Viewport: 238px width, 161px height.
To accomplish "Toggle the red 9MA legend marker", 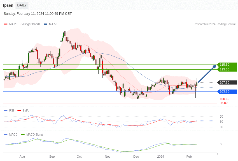I will [19, 110].
